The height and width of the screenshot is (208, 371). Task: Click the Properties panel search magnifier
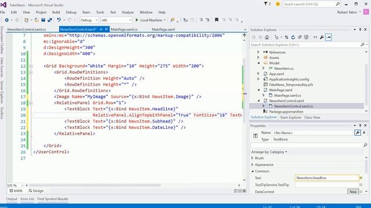point(365,145)
